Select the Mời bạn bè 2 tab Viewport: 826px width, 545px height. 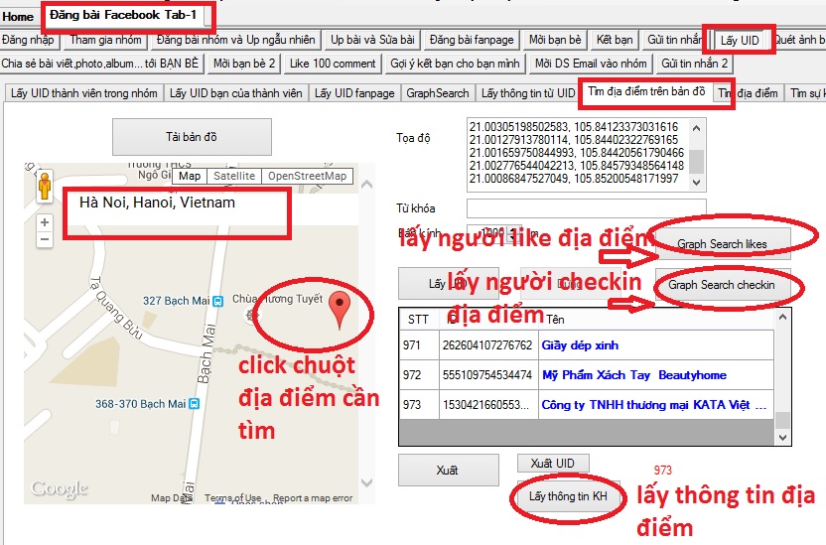(x=244, y=64)
